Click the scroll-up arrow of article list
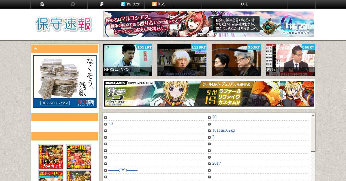346x181 pixels. [x=313, y=115]
